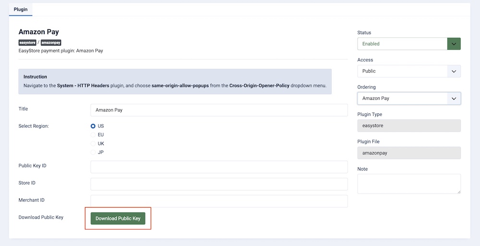Click the amazonpay badge under the heading
The image size is (480, 246).
tap(51, 43)
